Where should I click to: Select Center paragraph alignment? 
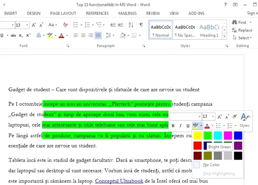coord(83,35)
